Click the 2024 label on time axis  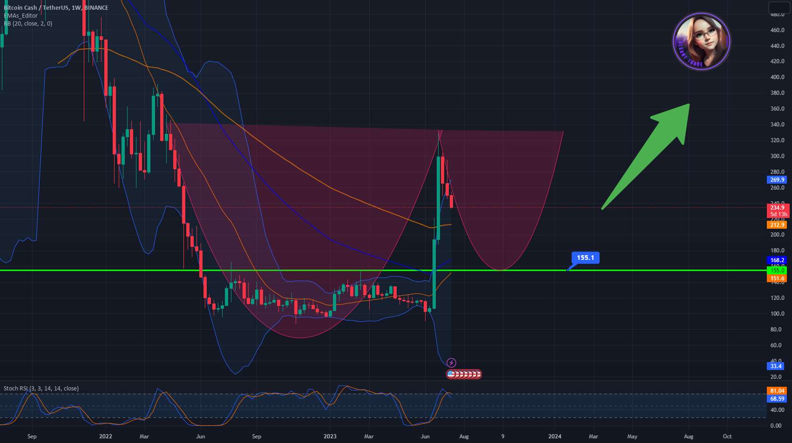[x=555, y=436]
